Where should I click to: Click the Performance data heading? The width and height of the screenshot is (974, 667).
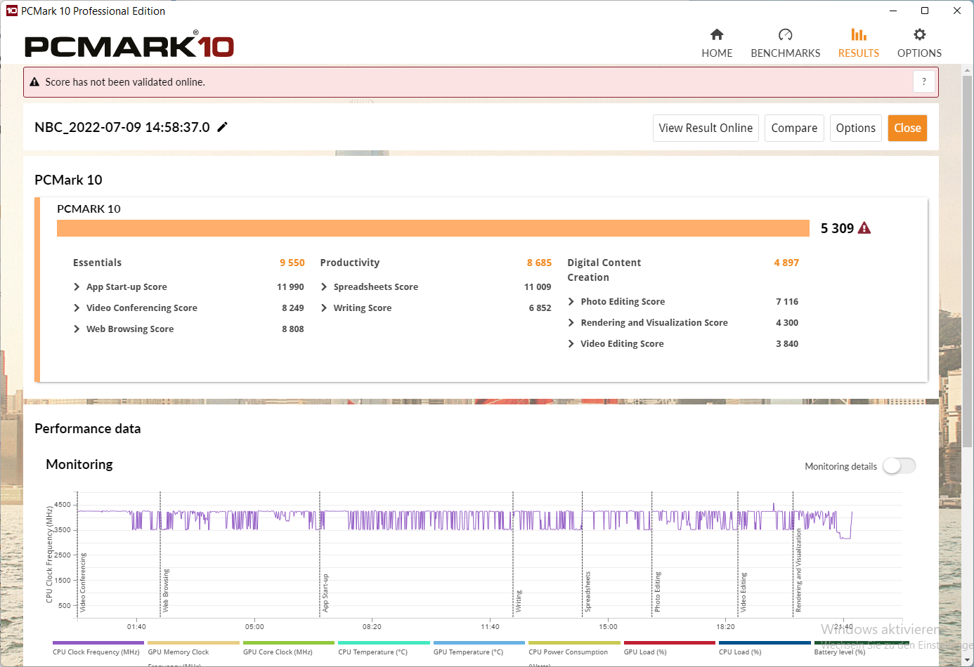point(88,428)
